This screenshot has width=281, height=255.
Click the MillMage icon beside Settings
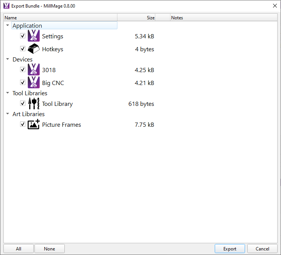pyautogui.click(x=33, y=36)
